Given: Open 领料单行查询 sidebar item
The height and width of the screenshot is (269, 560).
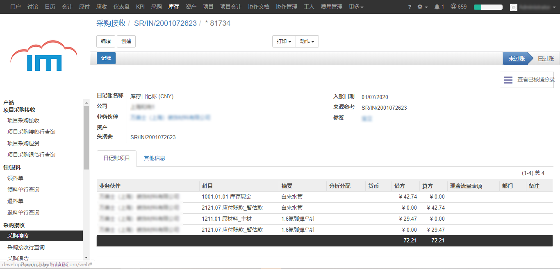Looking at the screenshot, I should point(23,190).
